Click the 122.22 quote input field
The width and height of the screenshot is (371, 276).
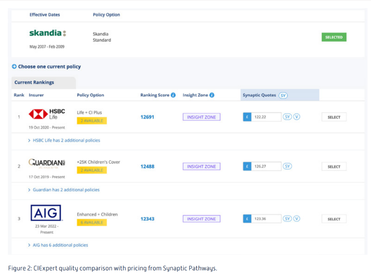pyautogui.click(x=266, y=117)
